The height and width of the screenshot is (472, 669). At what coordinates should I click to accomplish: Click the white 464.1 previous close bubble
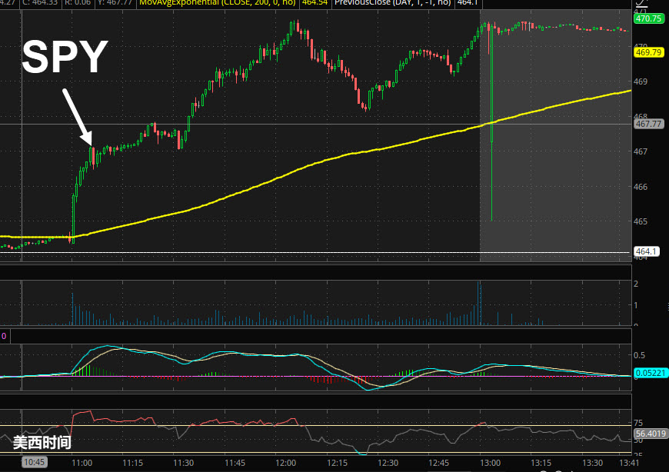point(647,251)
